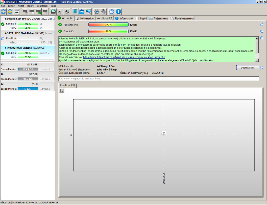Click the floppy save icon above the chart
Screen dimensions: 267x205
(62, 91)
